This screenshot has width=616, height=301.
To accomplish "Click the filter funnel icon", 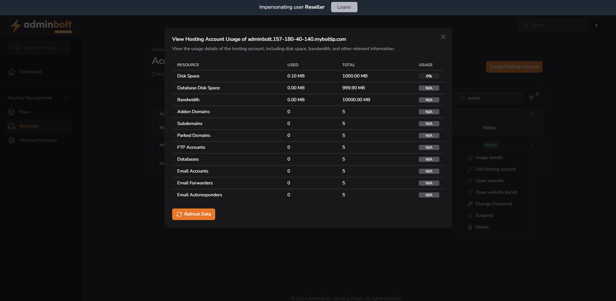I will 532,98.
